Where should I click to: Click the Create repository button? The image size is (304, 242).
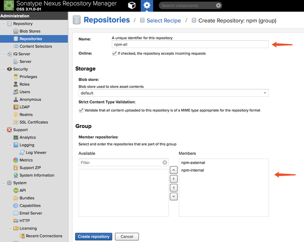point(93,237)
